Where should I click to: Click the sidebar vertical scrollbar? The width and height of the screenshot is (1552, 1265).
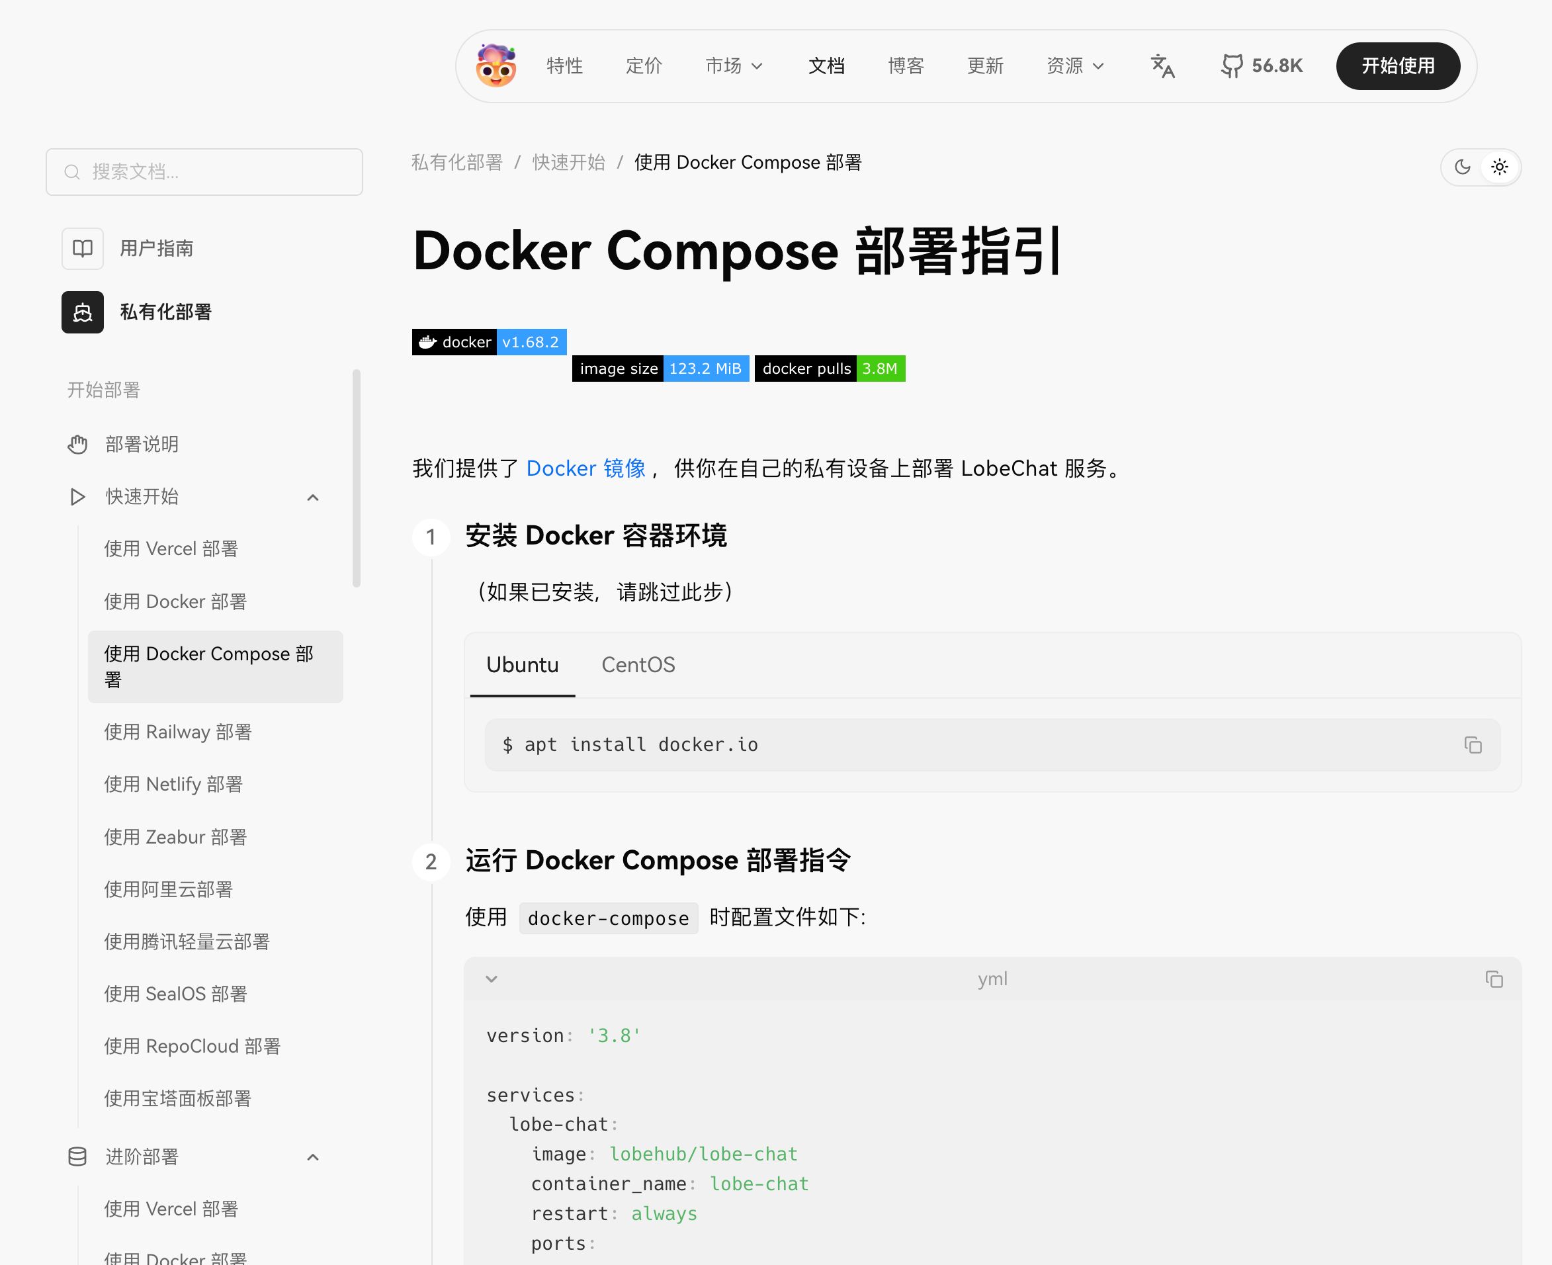coord(357,478)
